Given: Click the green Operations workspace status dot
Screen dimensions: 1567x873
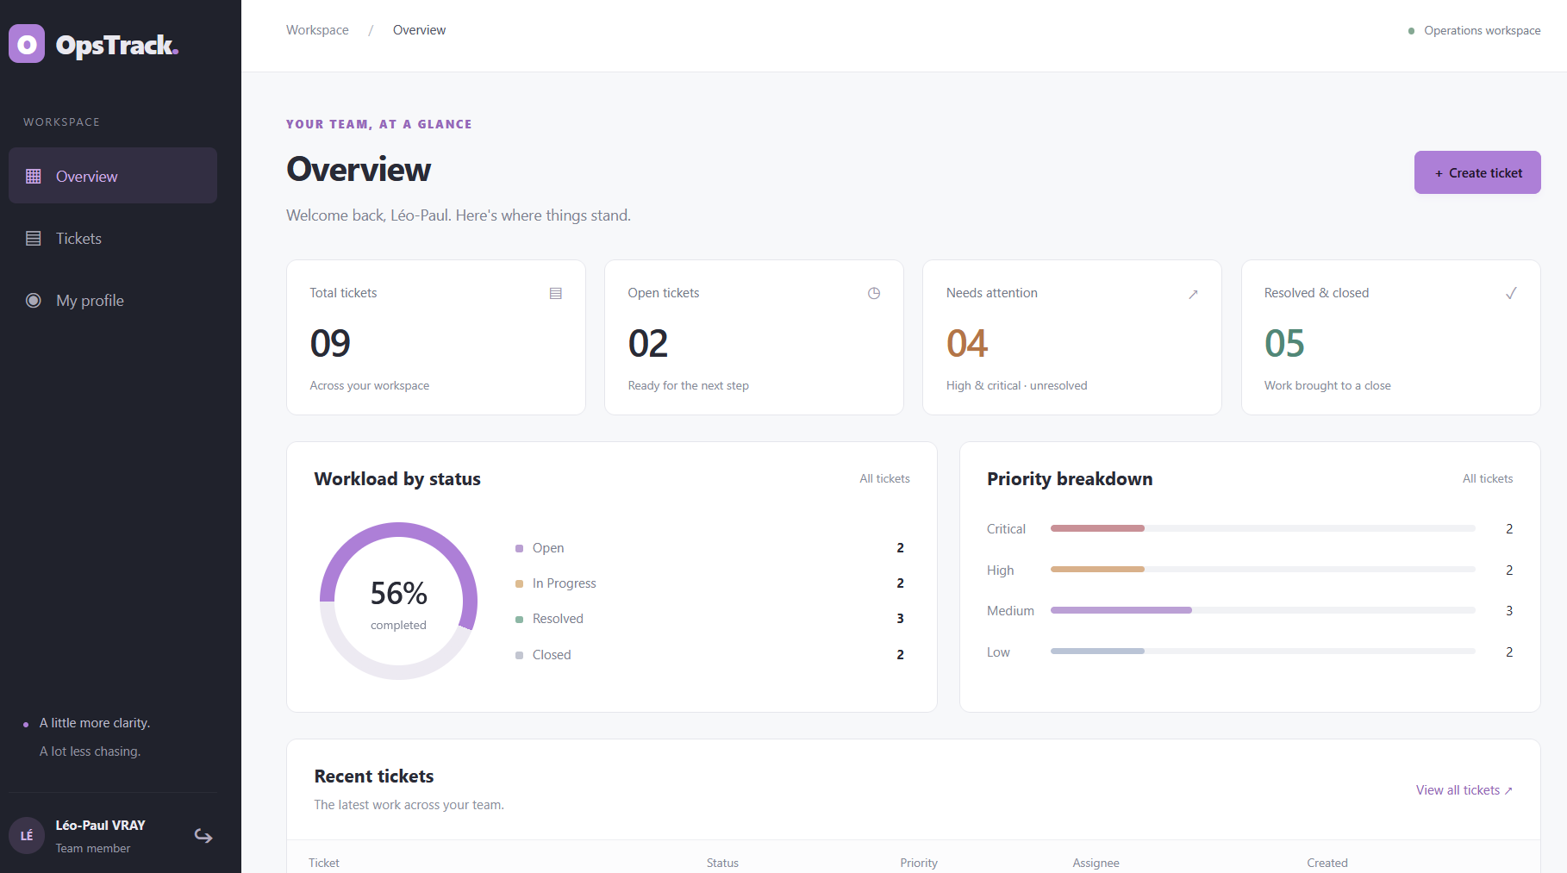Looking at the screenshot, I should (1411, 31).
